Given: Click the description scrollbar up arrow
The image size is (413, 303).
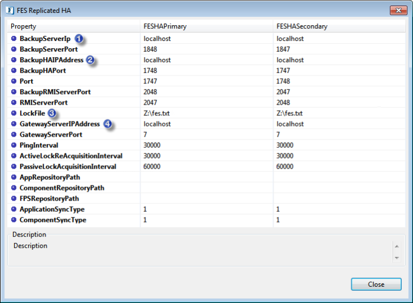Looking at the screenshot, I should tap(397, 246).
